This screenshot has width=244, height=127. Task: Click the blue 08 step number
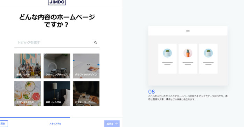151,92
